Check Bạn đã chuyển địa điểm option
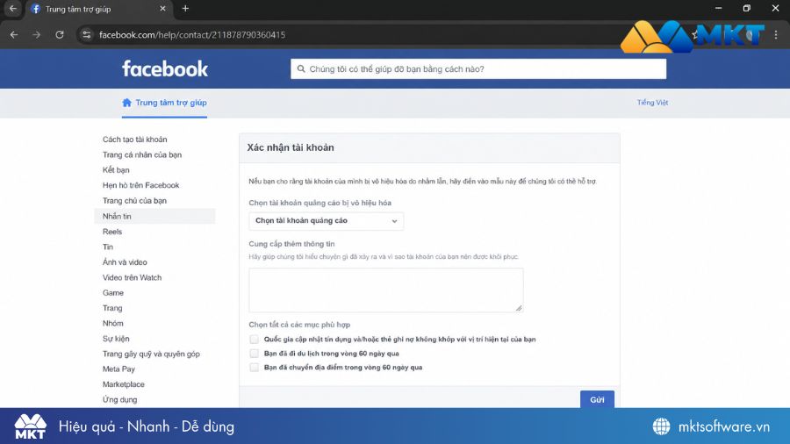This screenshot has width=790, height=444. tap(254, 368)
